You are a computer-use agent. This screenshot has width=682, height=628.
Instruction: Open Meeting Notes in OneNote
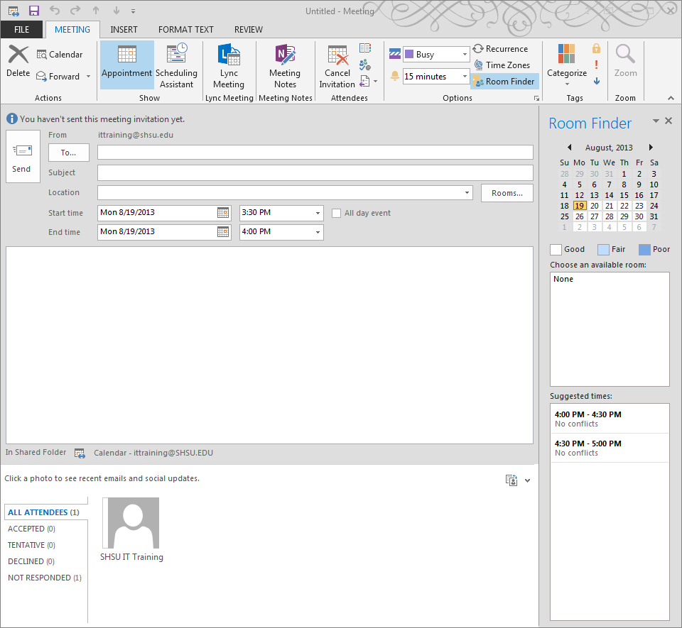[285, 65]
